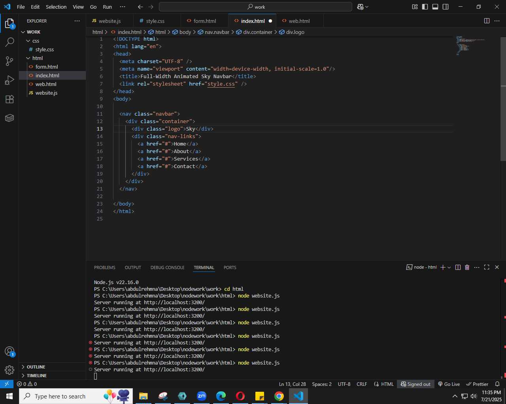Open terminal panel More Actions ellipsis

point(477,267)
